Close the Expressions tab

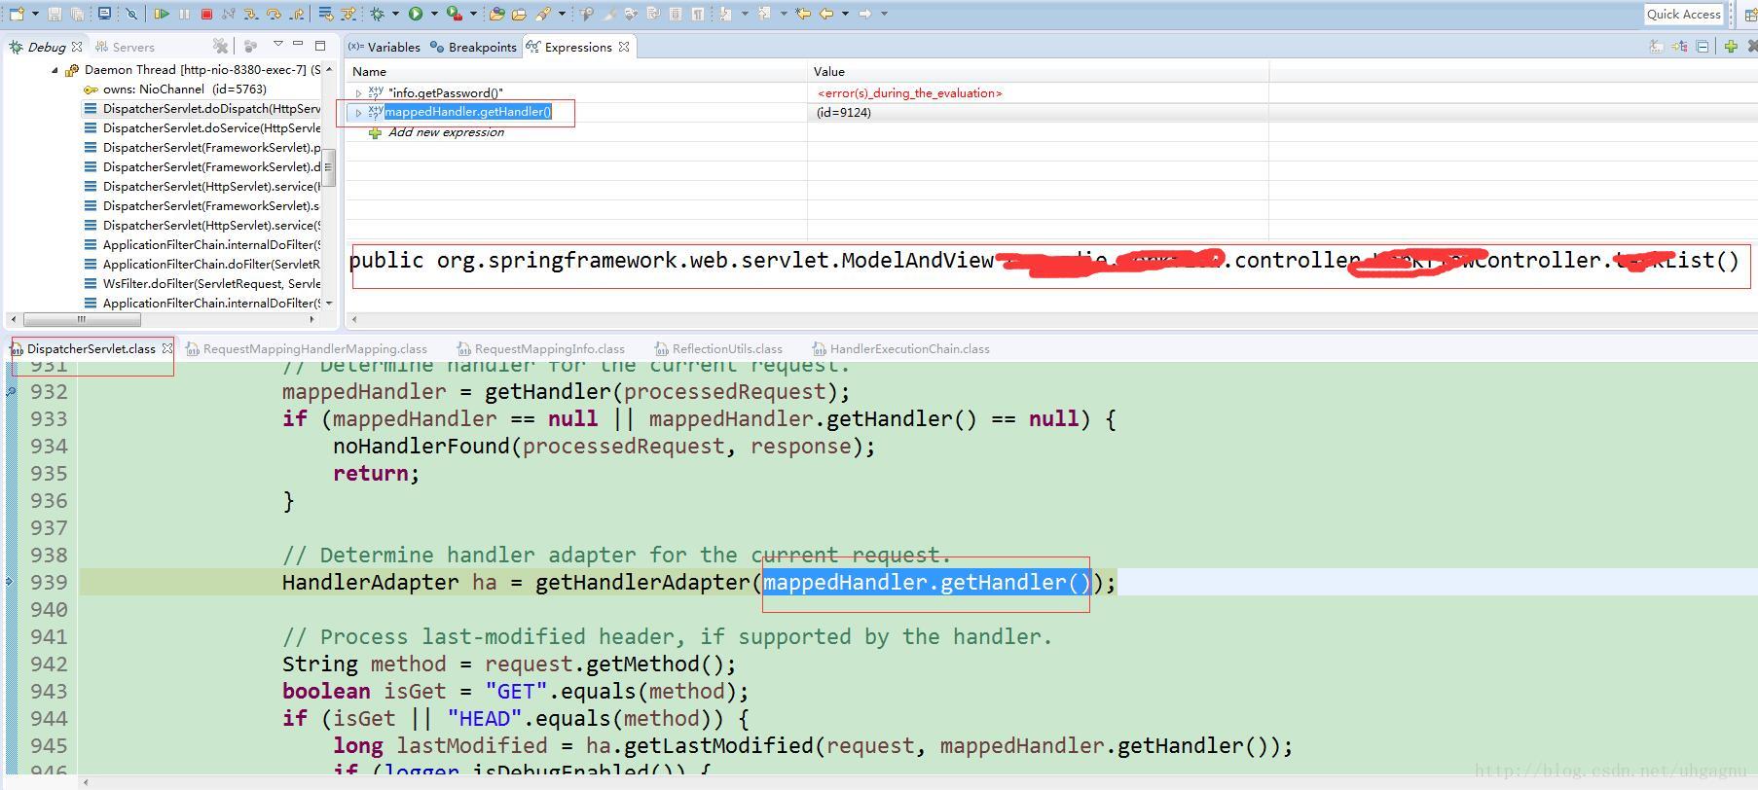click(x=624, y=47)
